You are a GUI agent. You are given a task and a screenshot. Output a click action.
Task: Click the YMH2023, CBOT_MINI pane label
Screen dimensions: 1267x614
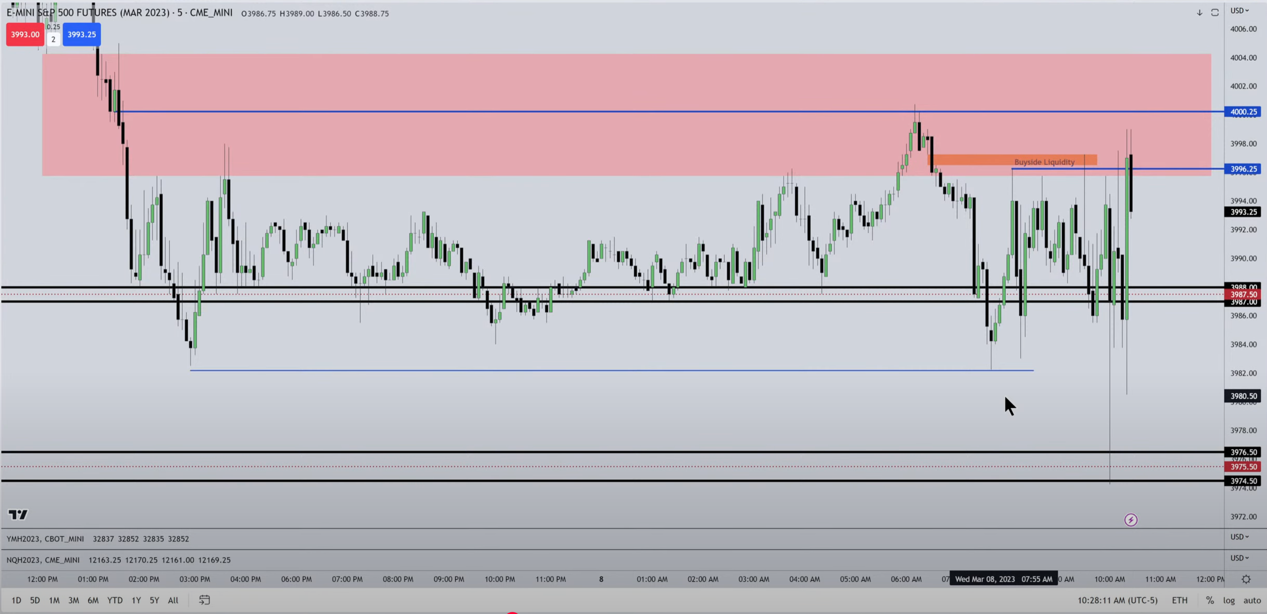point(45,539)
